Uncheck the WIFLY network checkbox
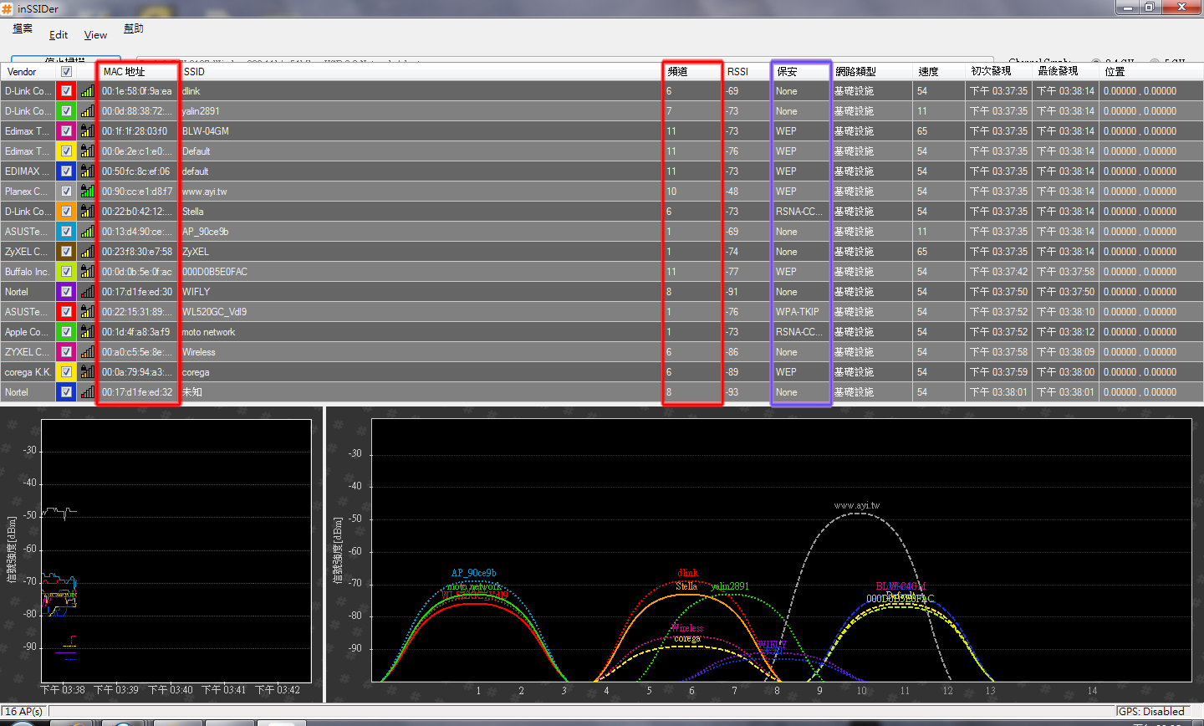Viewport: 1204px width, 726px height. coord(66,292)
